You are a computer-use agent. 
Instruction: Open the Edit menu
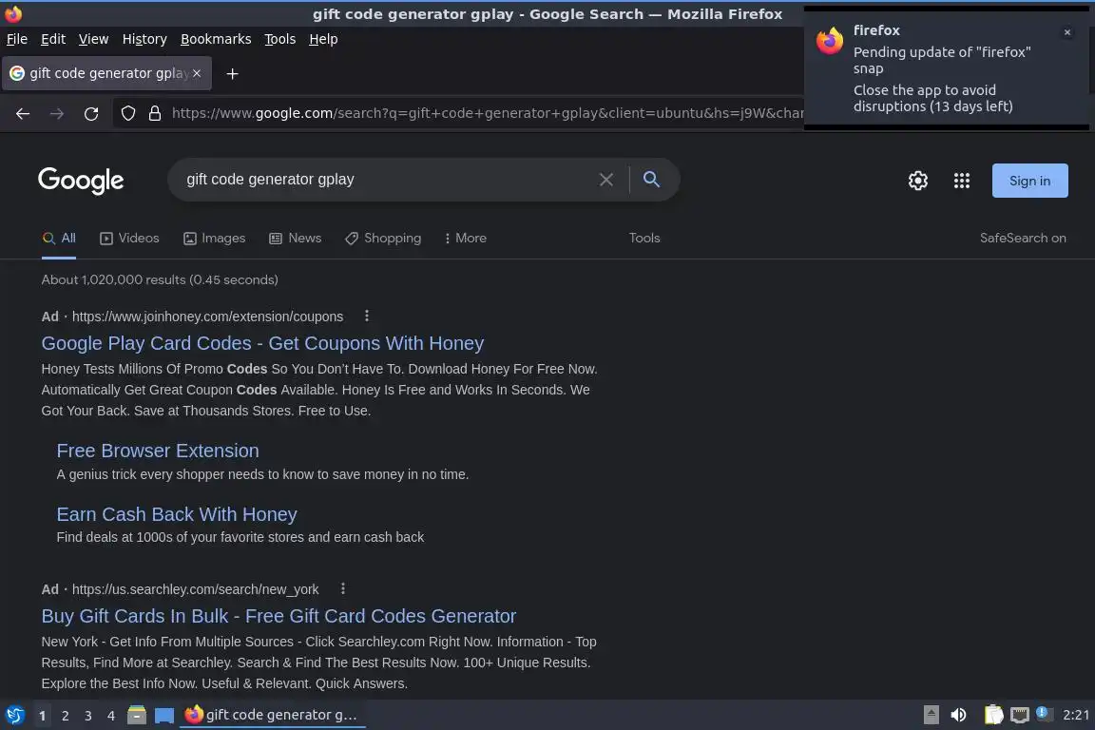53,39
